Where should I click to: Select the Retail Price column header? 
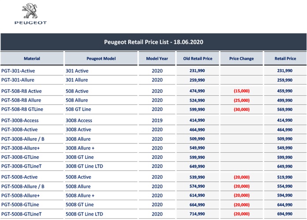[285, 59]
